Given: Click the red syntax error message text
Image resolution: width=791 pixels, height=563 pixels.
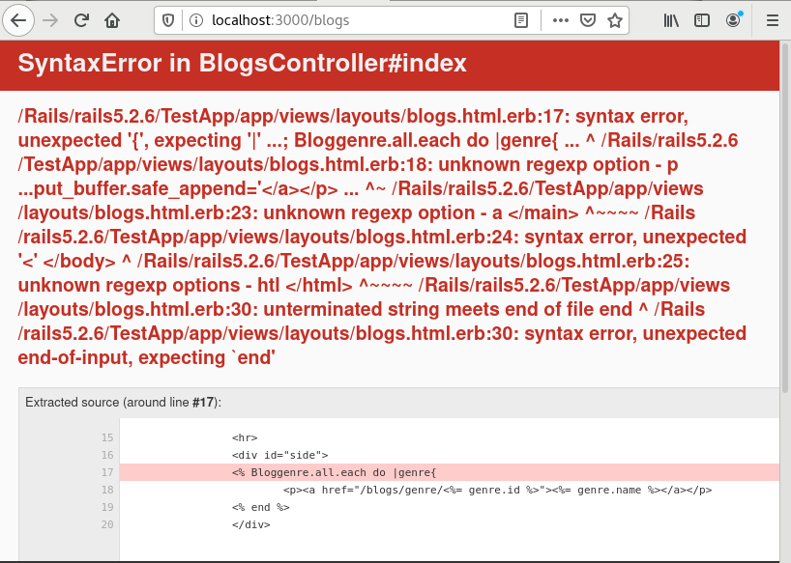Looking at the screenshot, I should [382, 237].
